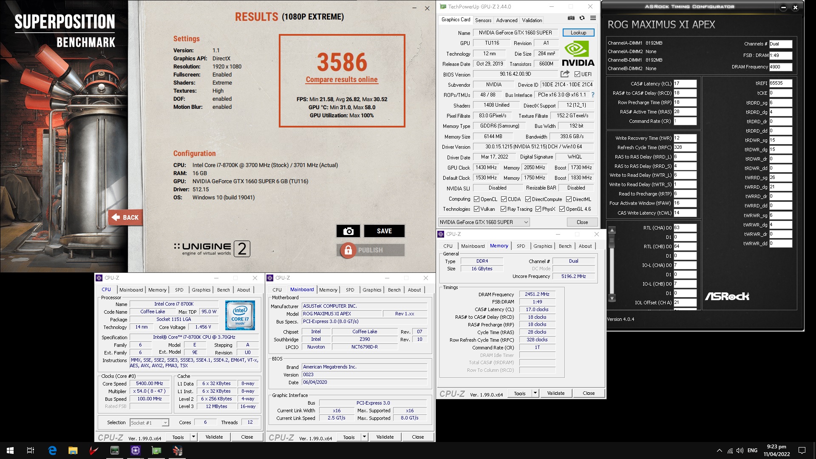This screenshot has width=816, height=459.
Task: Click tREFI value field
Action: pos(780,83)
